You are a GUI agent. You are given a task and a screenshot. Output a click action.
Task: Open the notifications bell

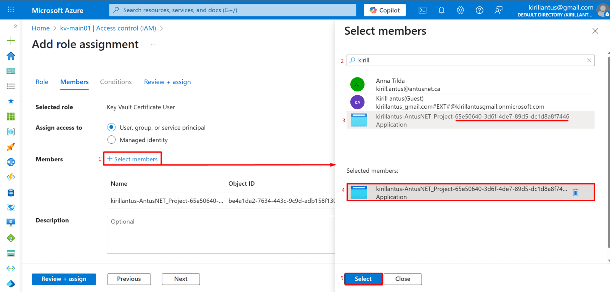coord(441,10)
